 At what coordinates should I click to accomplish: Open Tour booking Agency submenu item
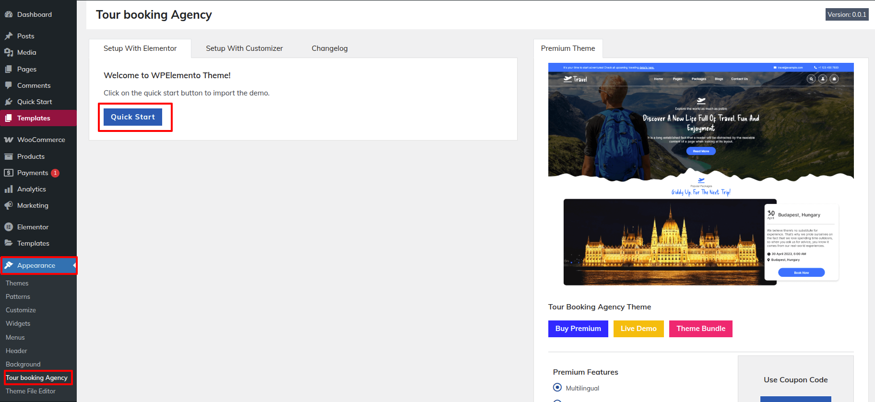(x=36, y=378)
